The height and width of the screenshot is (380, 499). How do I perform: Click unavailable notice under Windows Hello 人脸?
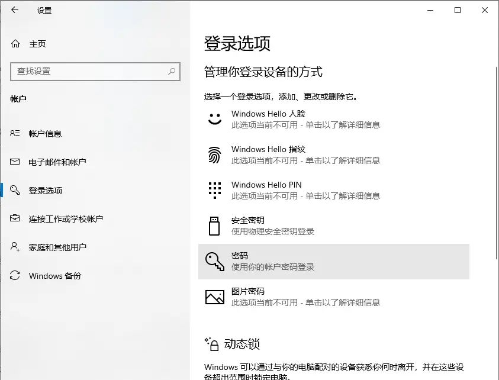[305, 125]
